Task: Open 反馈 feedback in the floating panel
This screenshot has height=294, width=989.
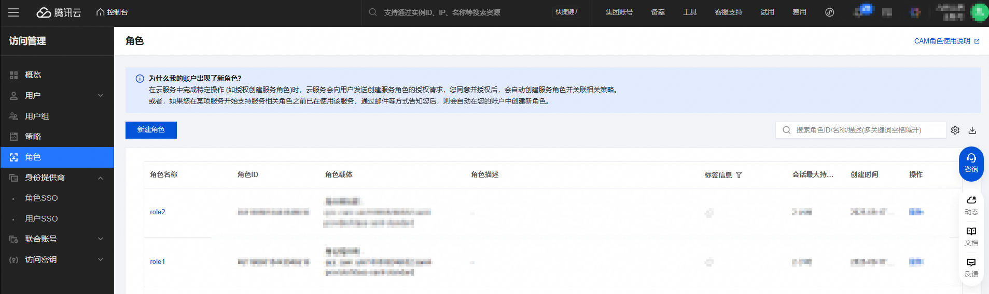Action: click(x=971, y=268)
